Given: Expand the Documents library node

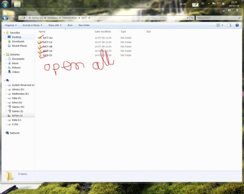Looking at the screenshot, I should [x=6, y=59].
